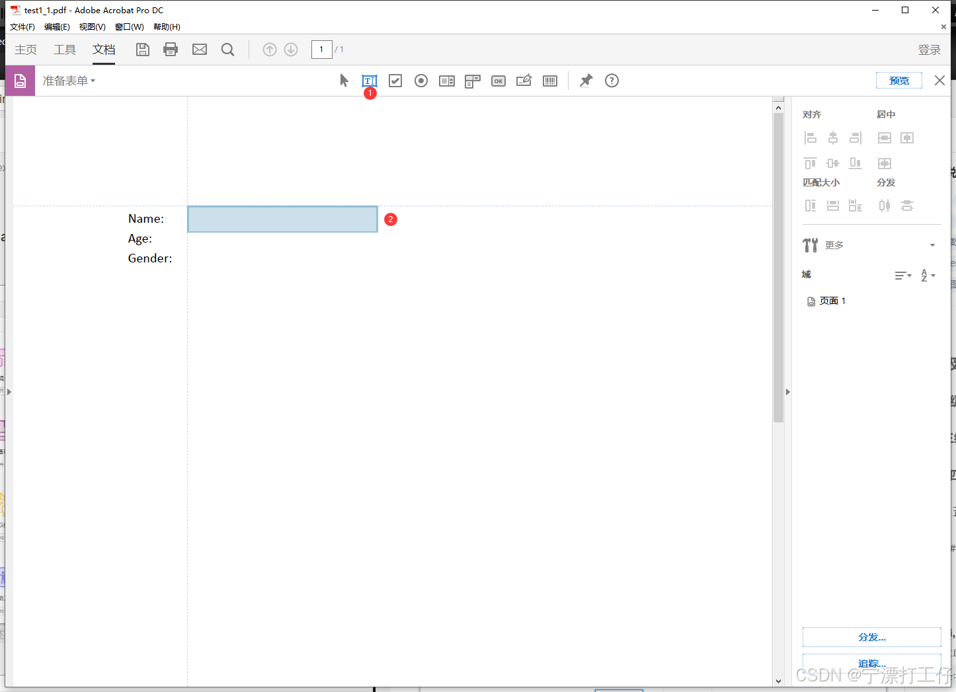Screen dimensions: 956x692
Task: Open the 视图(V) menu
Action: click(x=92, y=27)
